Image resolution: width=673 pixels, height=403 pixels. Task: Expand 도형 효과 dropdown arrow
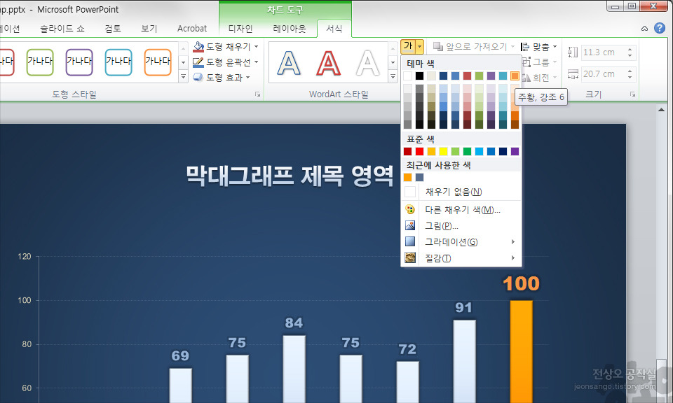coord(248,78)
